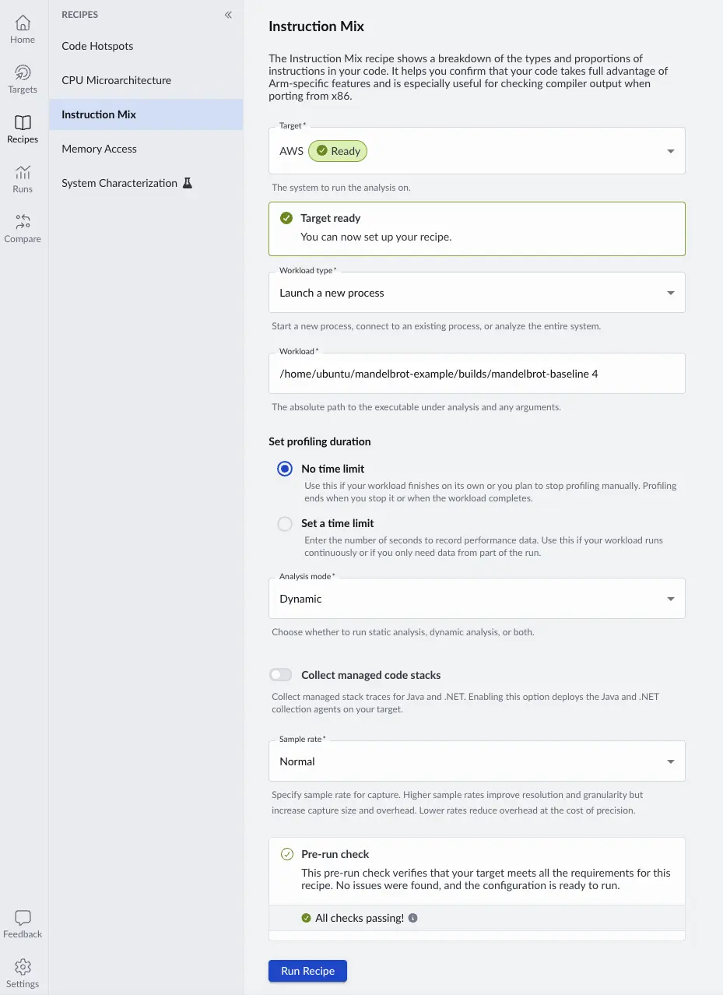Open the Target dropdown showing AWS
Screen dimensions: 723x995
pos(670,151)
